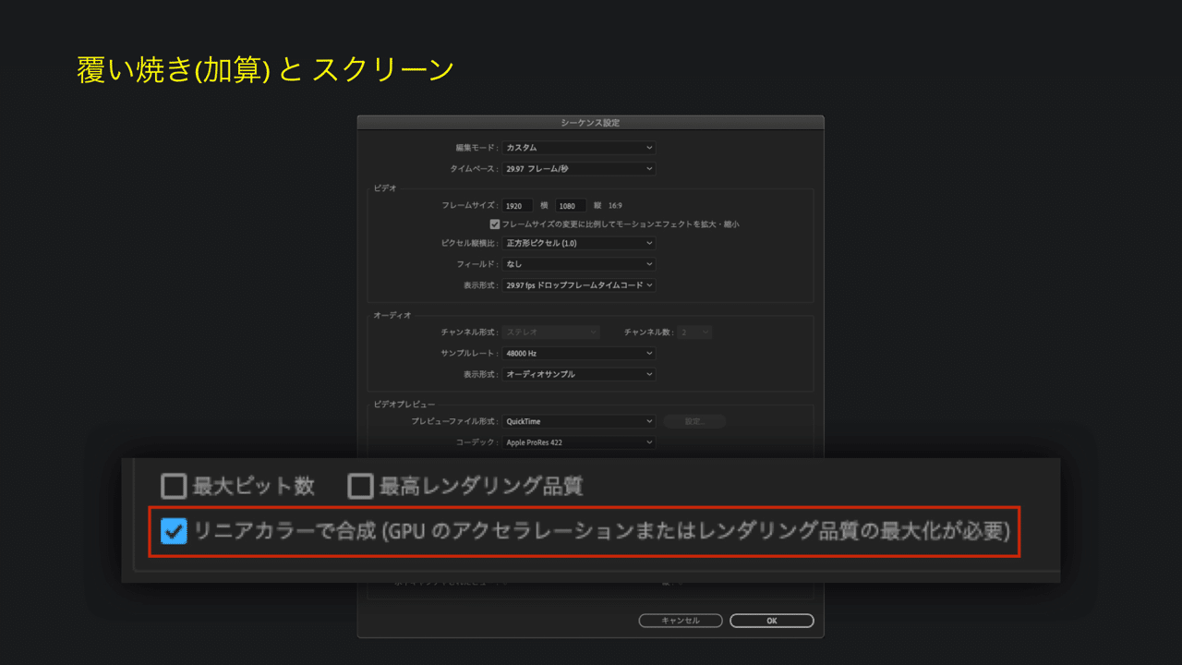Open the サンプルレート dropdown showing 48000 Hz

click(x=579, y=353)
